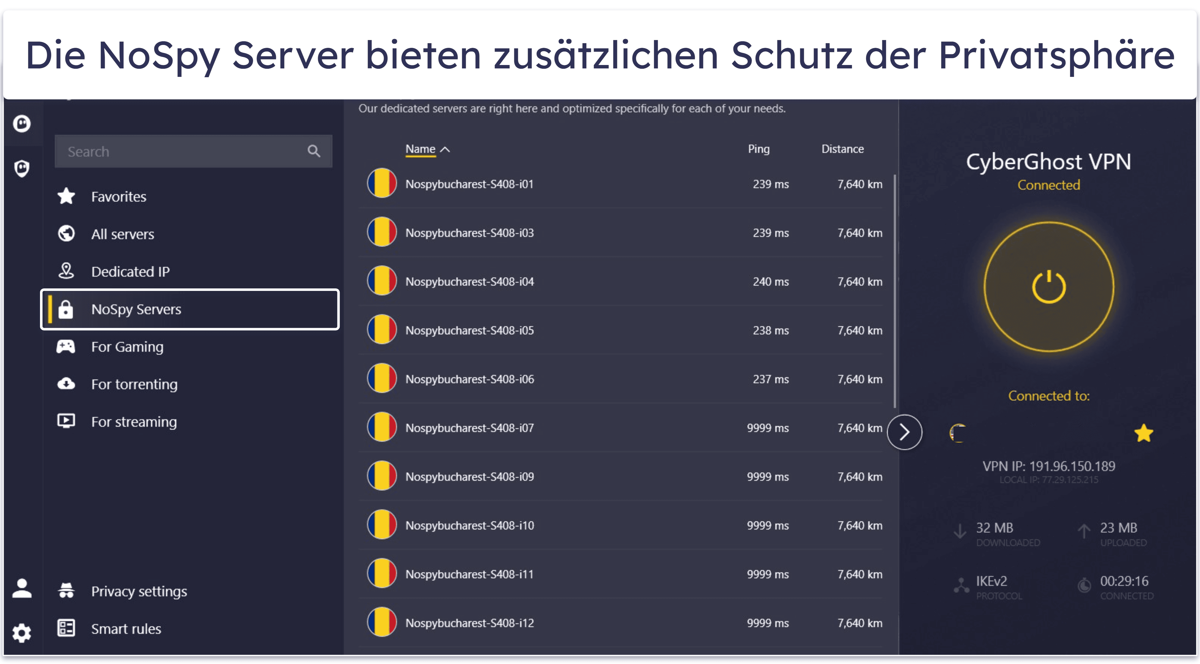Click the Romania flag for S408-i03

[382, 232]
